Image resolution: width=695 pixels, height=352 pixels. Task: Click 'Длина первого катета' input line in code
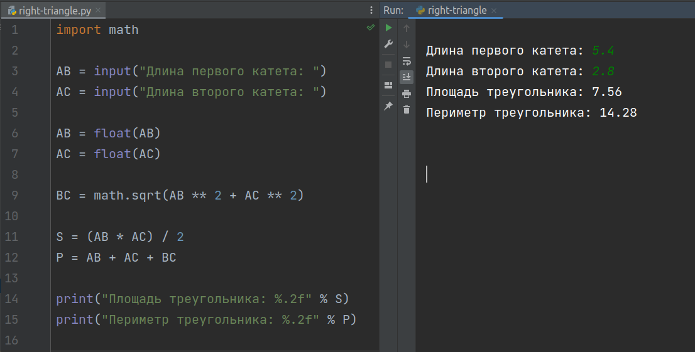tap(191, 71)
